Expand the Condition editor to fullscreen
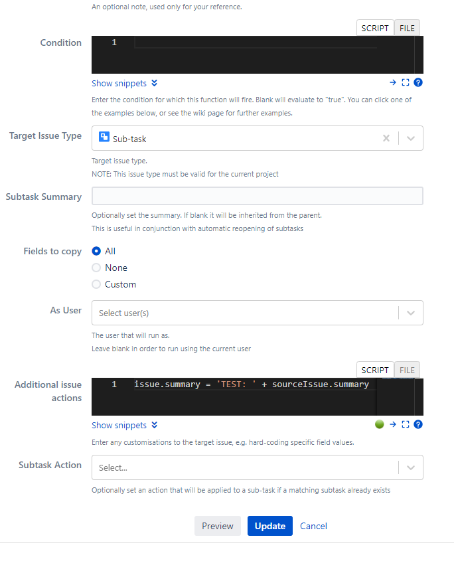Viewport: 454px width, 575px height. click(406, 82)
